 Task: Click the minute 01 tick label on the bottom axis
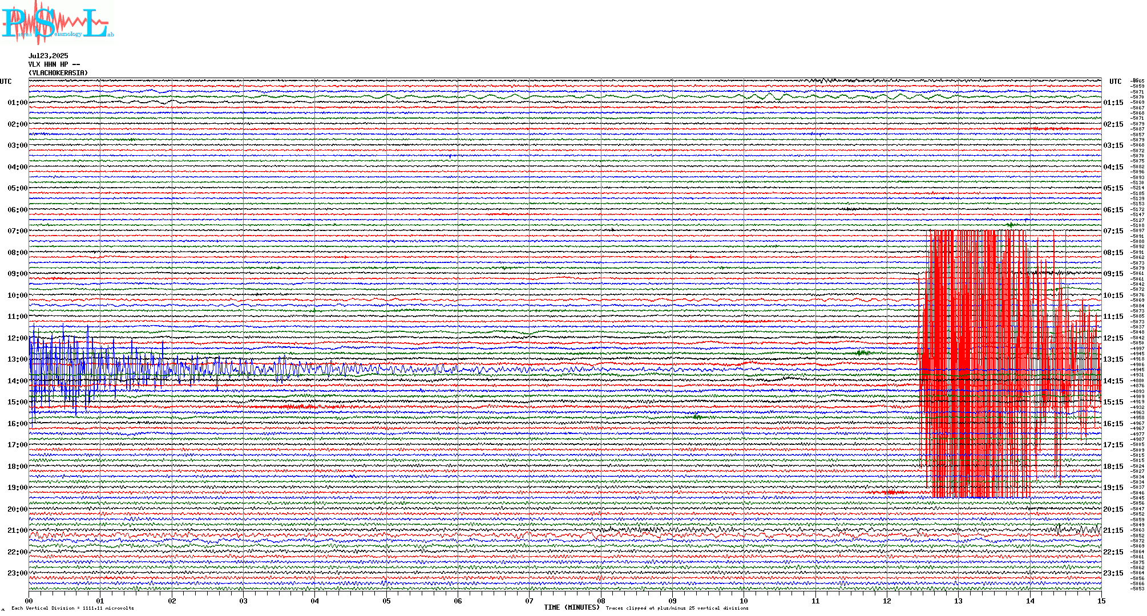pyautogui.click(x=100, y=601)
